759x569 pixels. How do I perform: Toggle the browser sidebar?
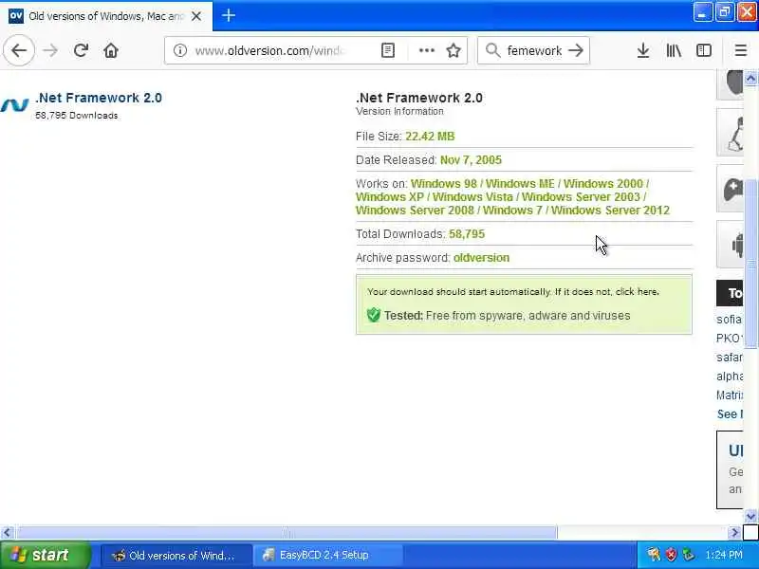704,50
